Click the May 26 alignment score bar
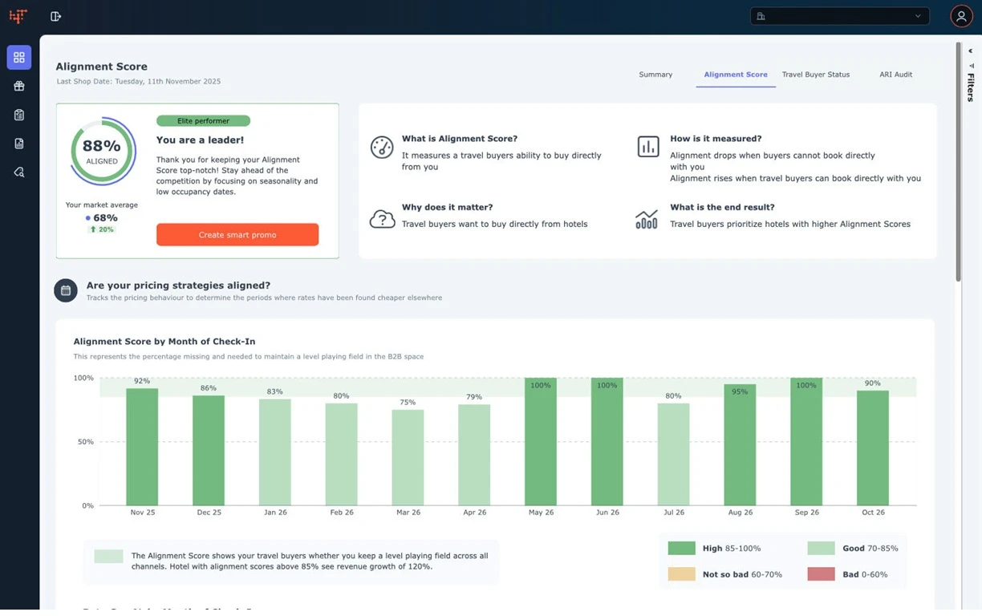Image resolution: width=982 pixels, height=616 pixels. tap(541, 441)
